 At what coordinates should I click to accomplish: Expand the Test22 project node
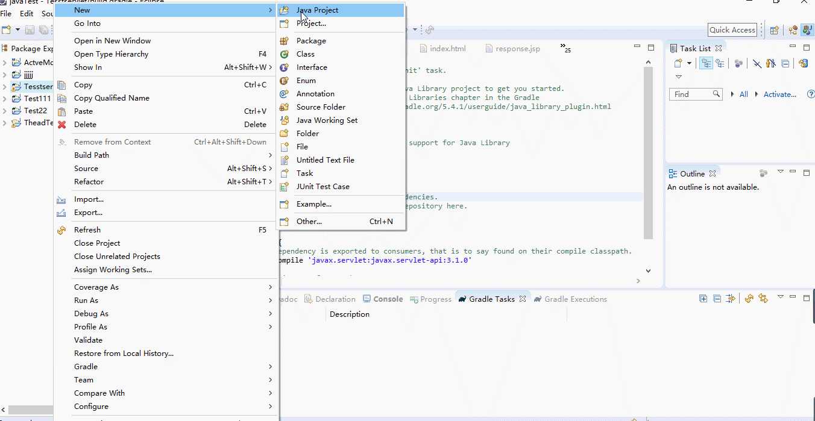tap(5, 111)
